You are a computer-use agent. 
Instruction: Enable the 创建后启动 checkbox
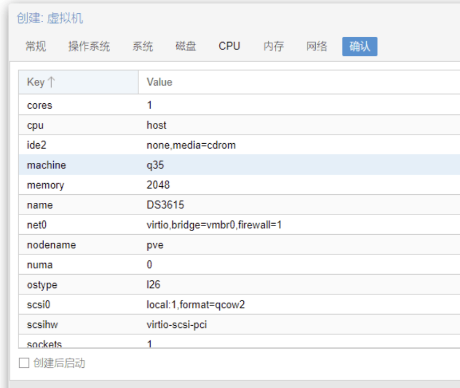click(24, 363)
